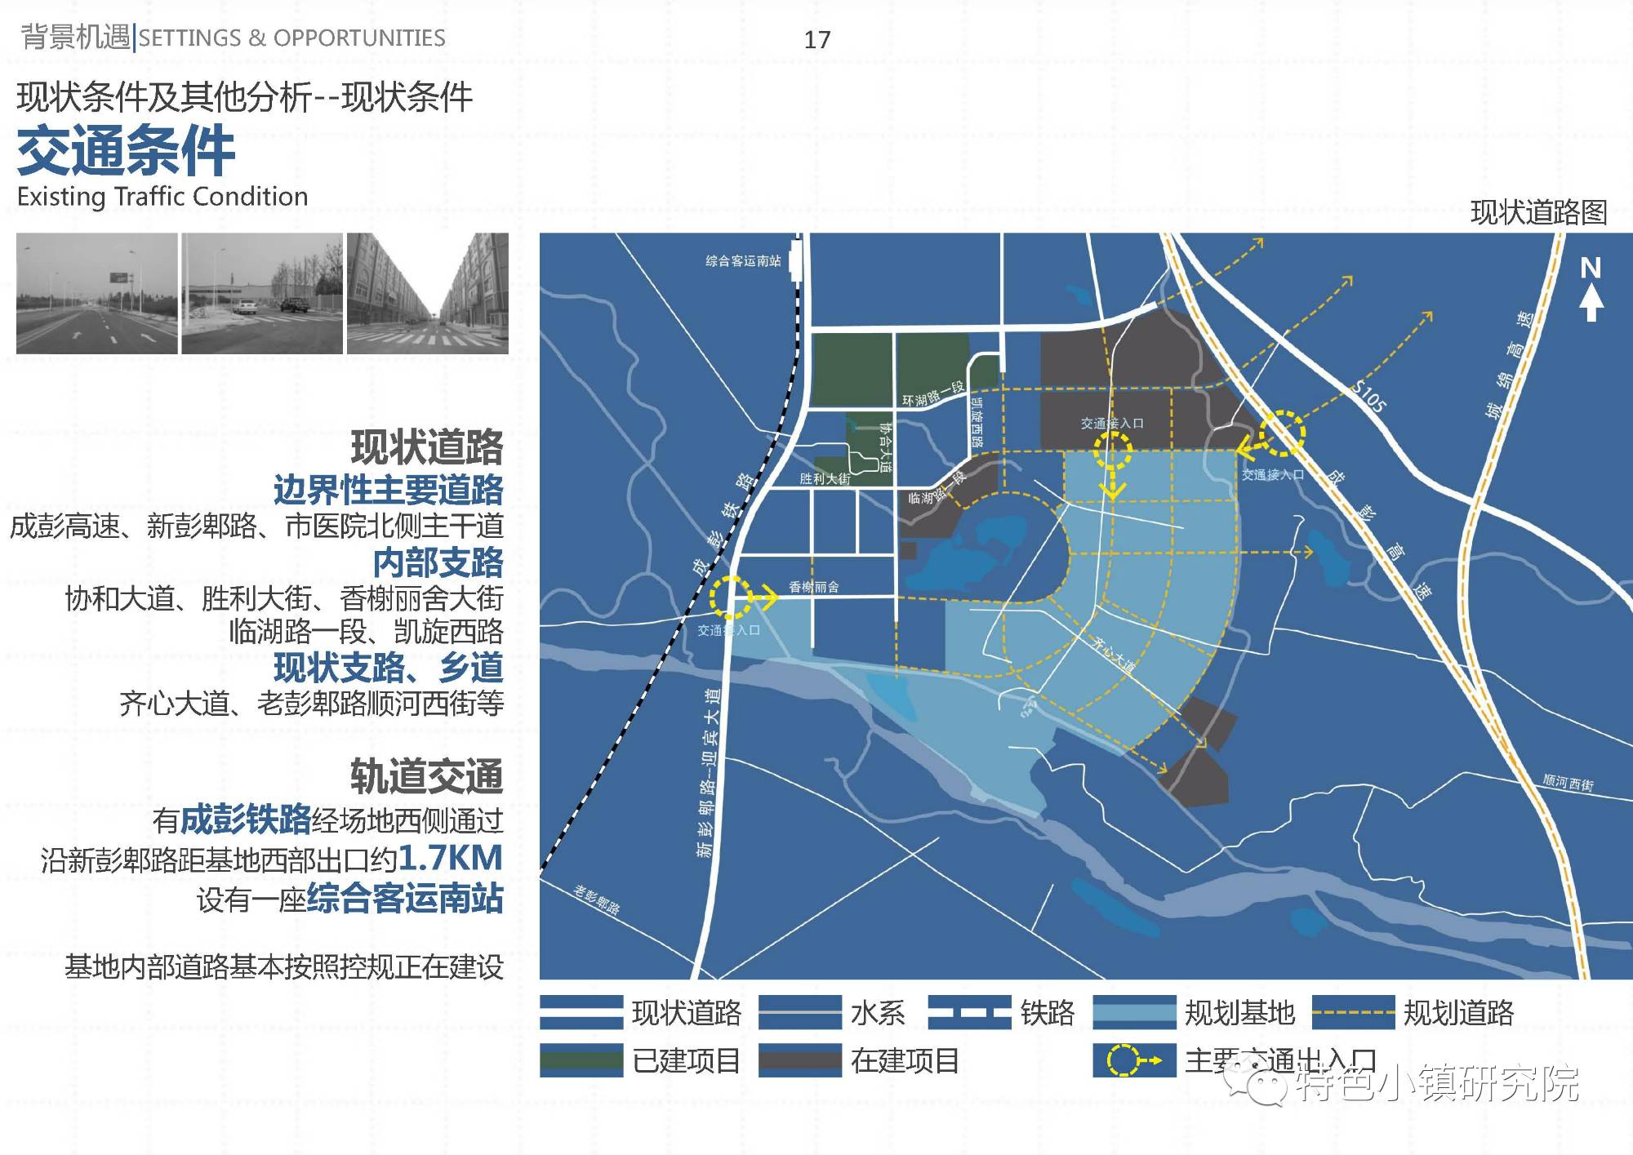Select the 现状道路 legend swatch
This screenshot has height=1155, width=1633.
581,1012
